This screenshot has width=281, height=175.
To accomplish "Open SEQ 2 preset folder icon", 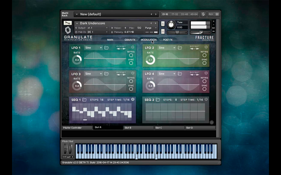I will [158, 100].
